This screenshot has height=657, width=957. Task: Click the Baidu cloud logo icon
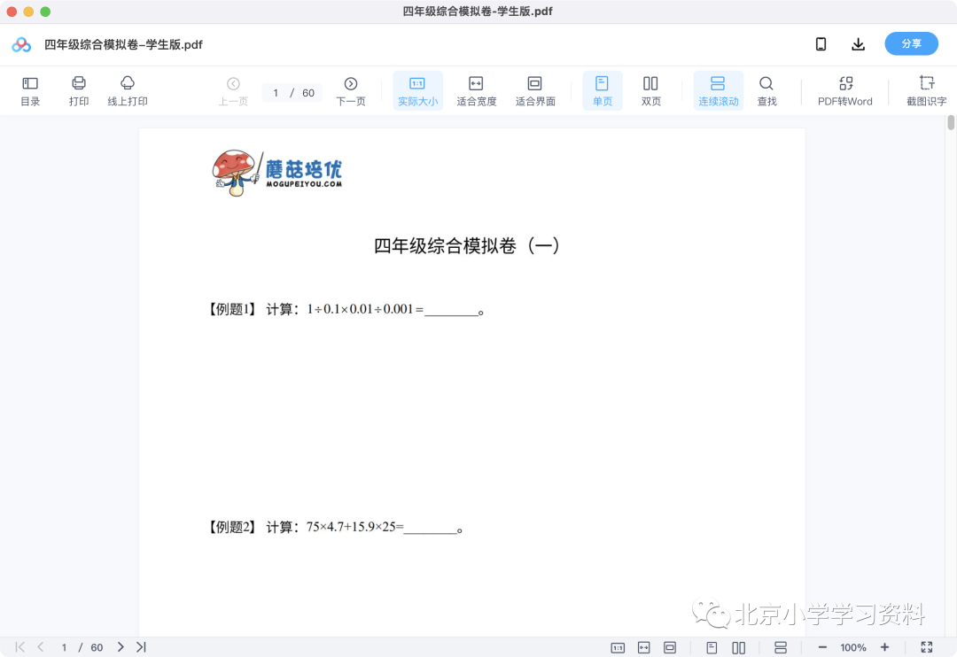(21, 44)
